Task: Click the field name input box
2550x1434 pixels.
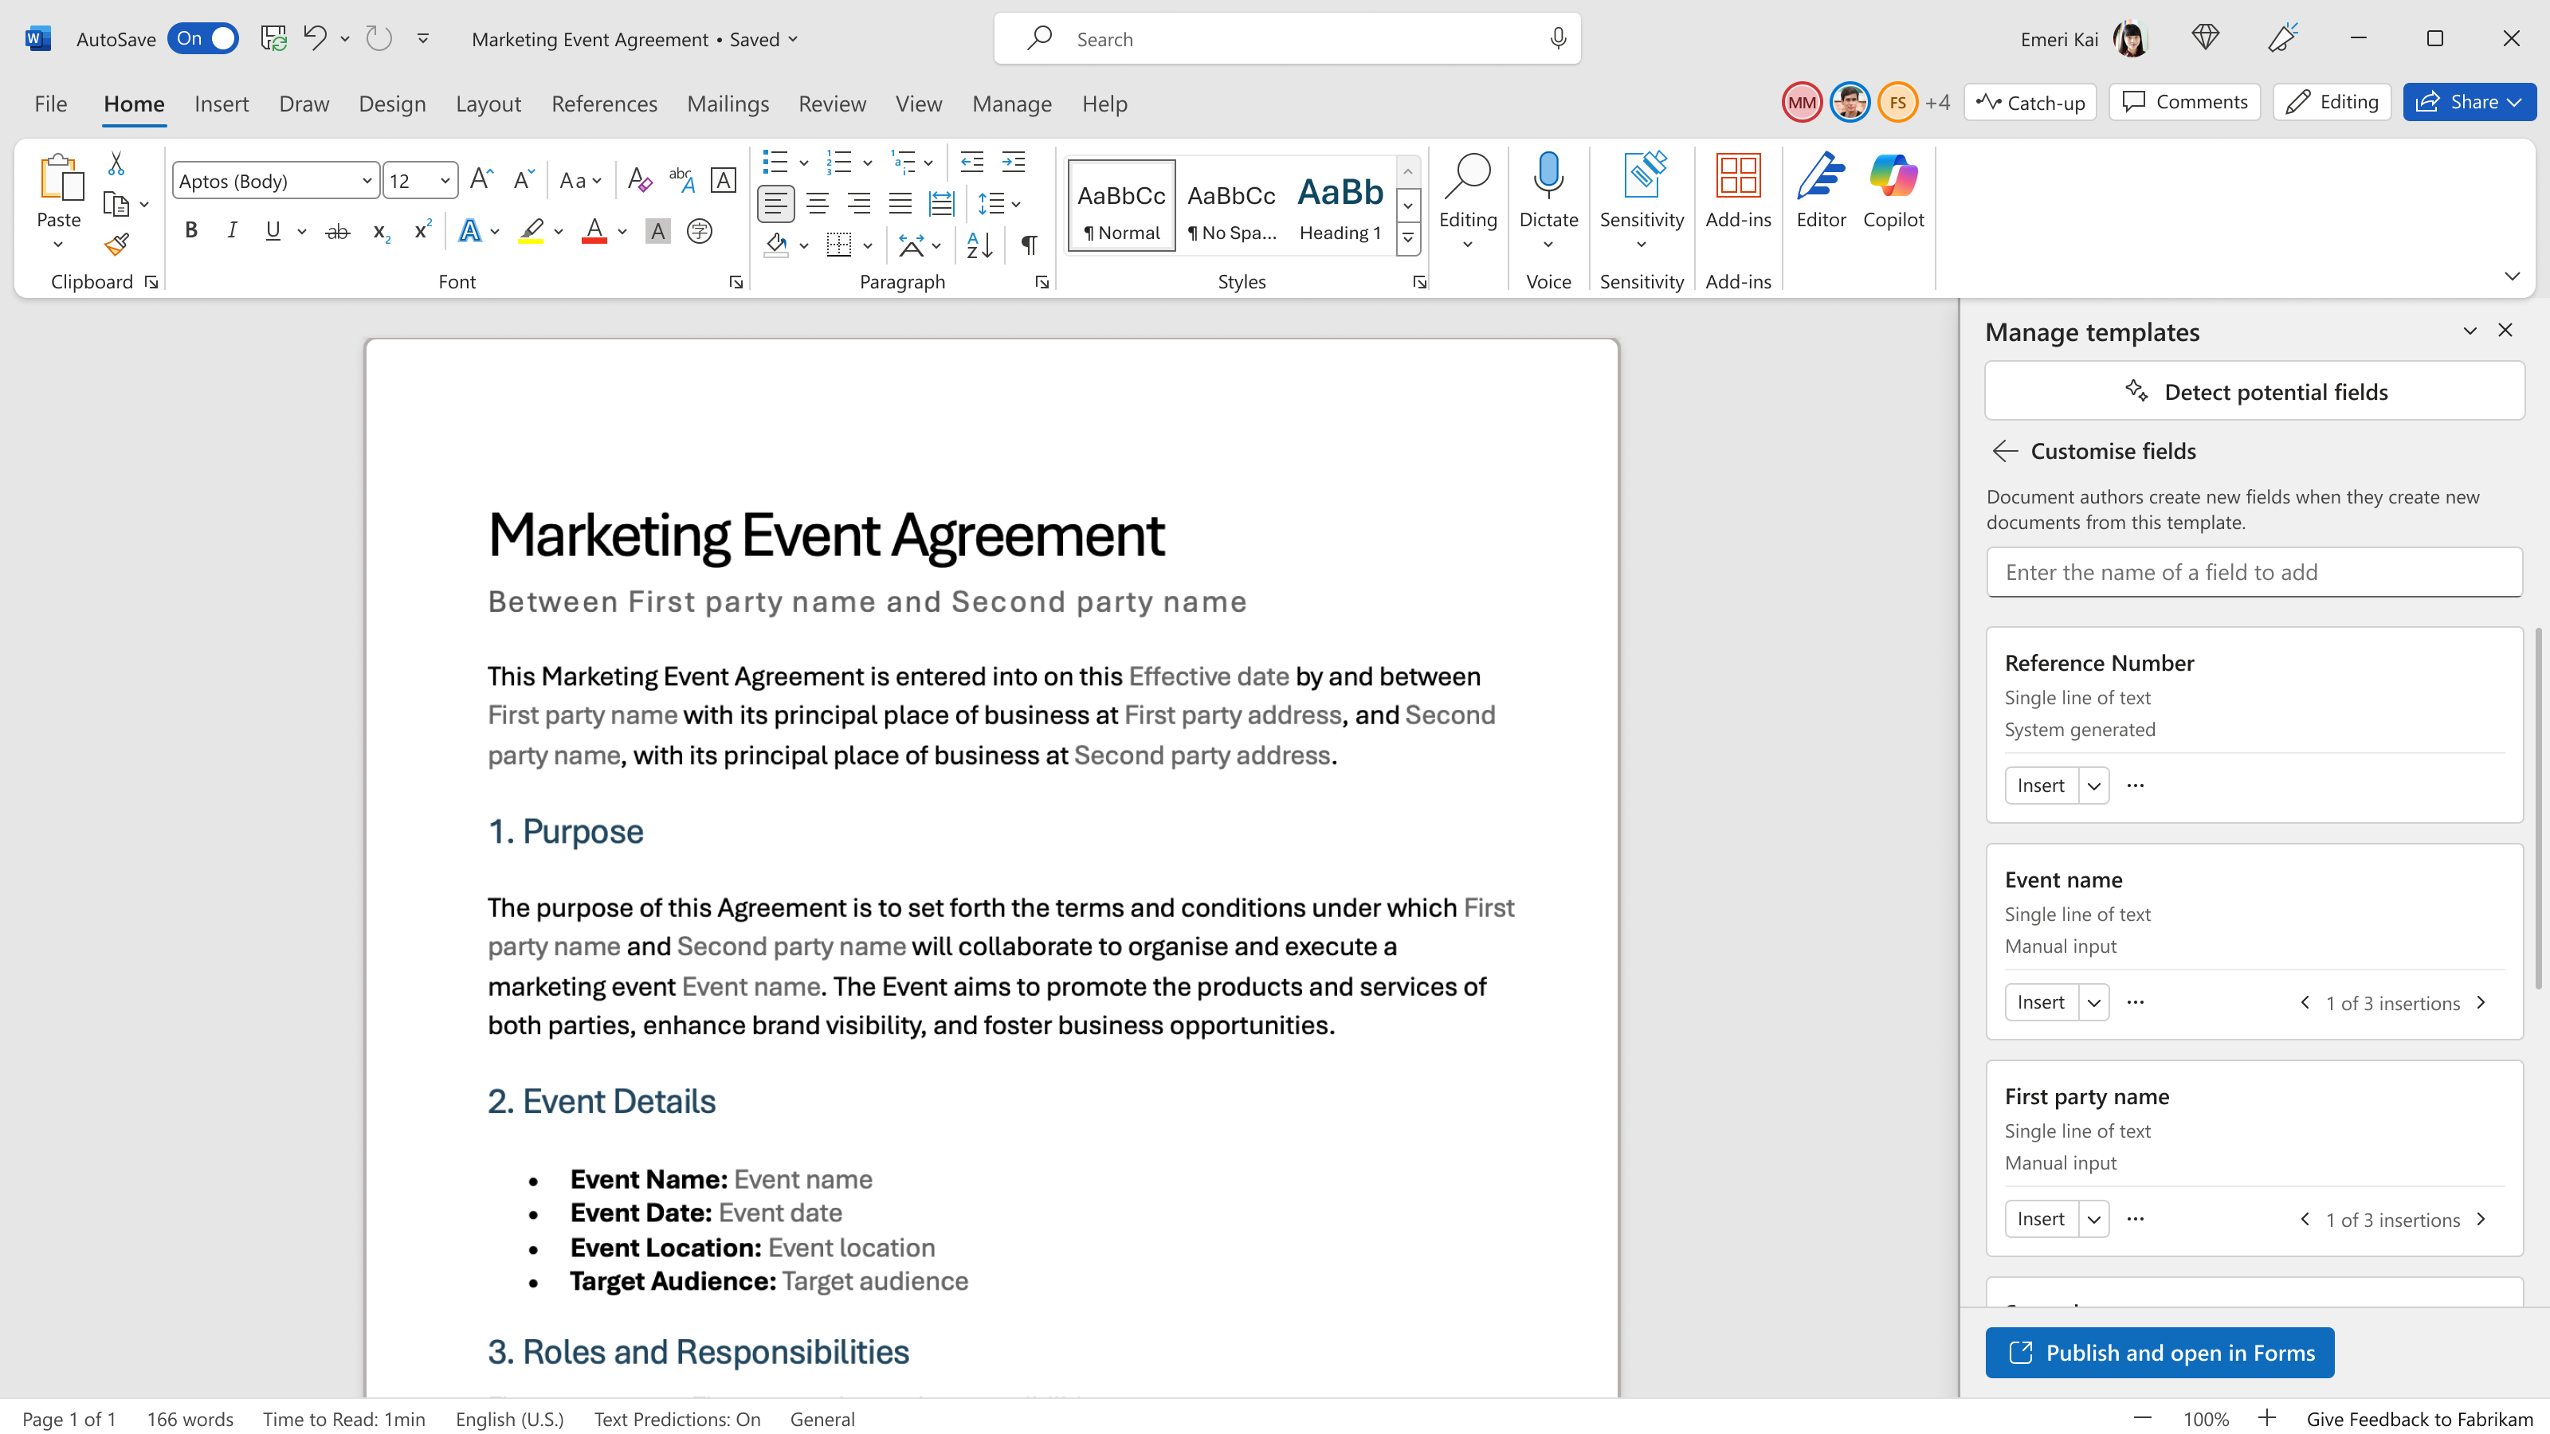Action: 2254,572
